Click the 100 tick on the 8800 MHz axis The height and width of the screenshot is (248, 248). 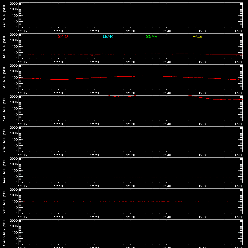pos(15,201)
